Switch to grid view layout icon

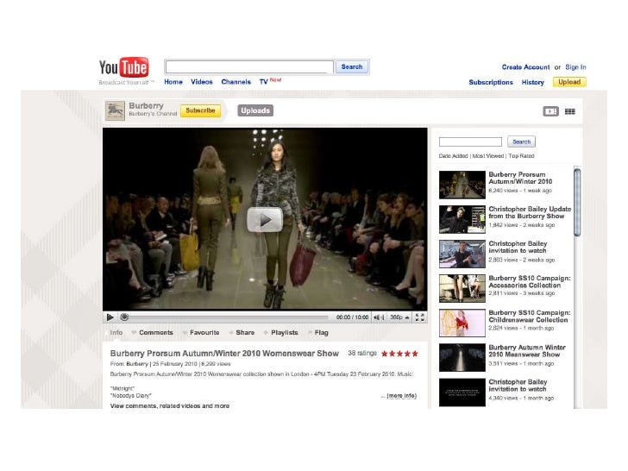coord(570,111)
